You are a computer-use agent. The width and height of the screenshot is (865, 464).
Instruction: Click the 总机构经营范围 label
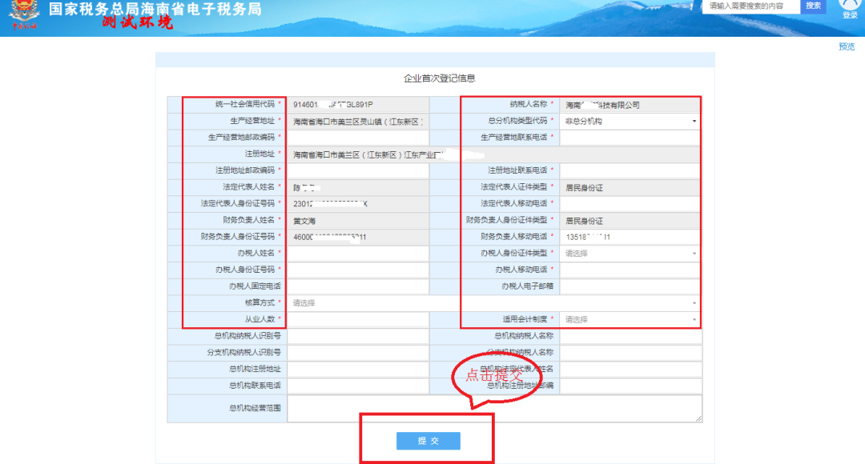tap(255, 408)
